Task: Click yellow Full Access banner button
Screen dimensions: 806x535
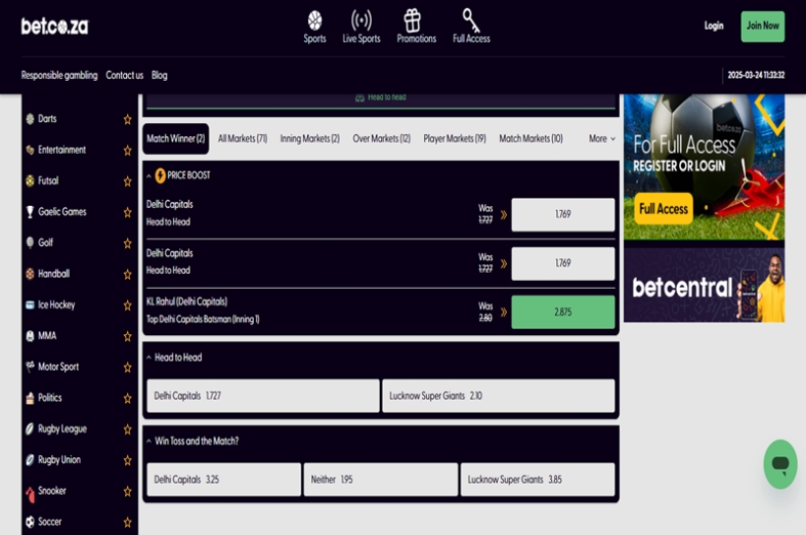Action: pyautogui.click(x=663, y=209)
